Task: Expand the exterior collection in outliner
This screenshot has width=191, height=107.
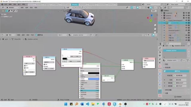Action: tap(162, 15)
